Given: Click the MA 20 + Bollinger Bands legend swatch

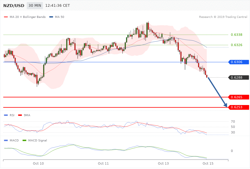Looking at the screenshot, I should click(x=6, y=17).
